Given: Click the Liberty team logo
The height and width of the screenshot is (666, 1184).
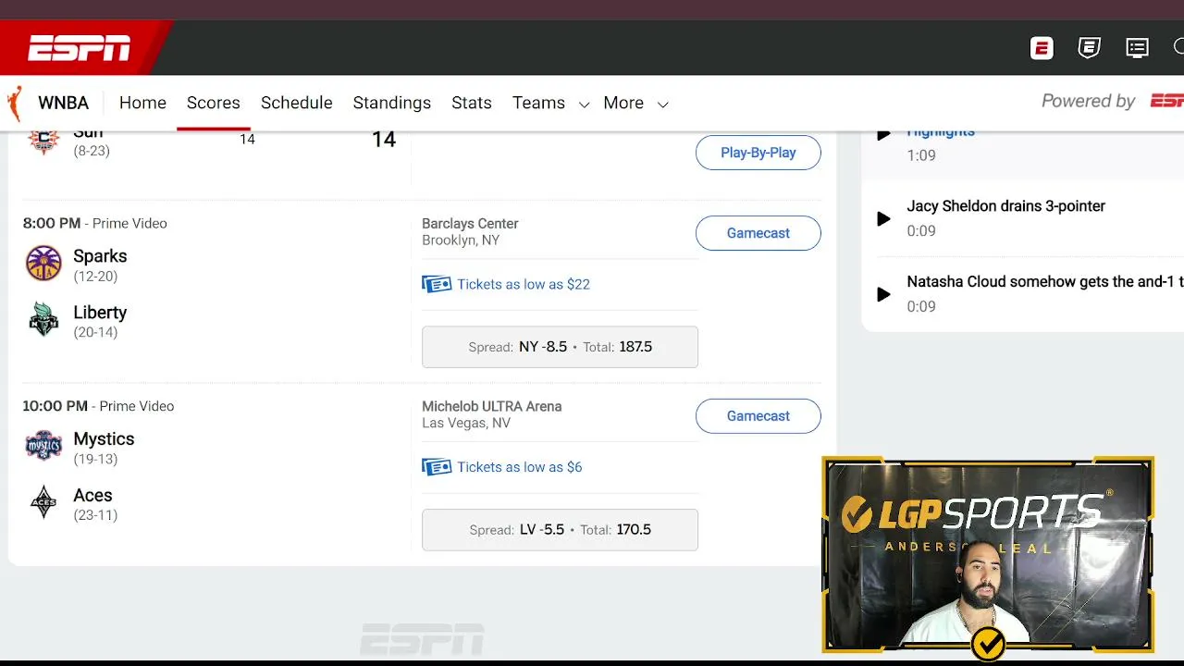Looking at the screenshot, I should (x=43, y=320).
